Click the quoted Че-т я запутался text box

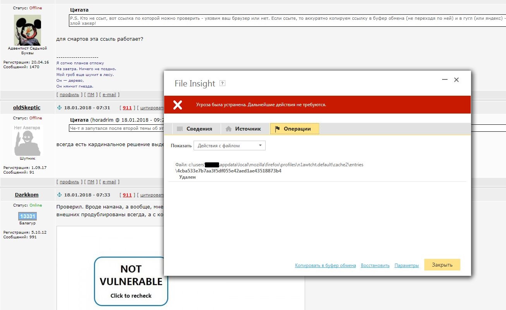click(x=116, y=128)
